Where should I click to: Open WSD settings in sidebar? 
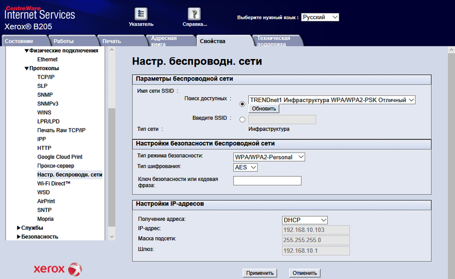(44, 193)
